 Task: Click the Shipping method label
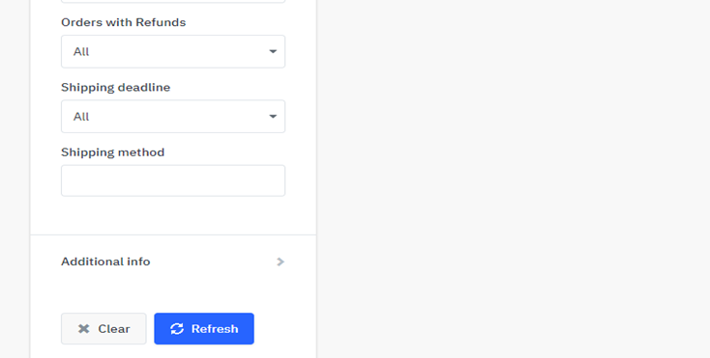click(x=113, y=152)
